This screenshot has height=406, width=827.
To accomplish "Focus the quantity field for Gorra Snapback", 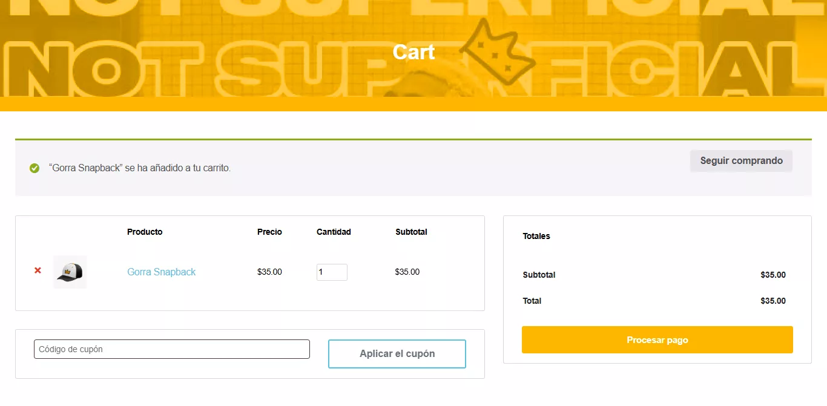I will point(331,272).
